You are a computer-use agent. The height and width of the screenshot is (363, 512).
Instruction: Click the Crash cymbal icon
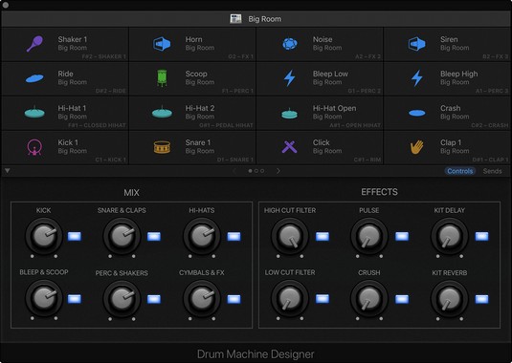pos(417,113)
